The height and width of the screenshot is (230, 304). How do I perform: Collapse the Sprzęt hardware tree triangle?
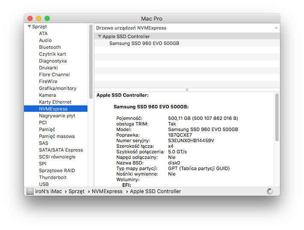pyautogui.click(x=29, y=27)
